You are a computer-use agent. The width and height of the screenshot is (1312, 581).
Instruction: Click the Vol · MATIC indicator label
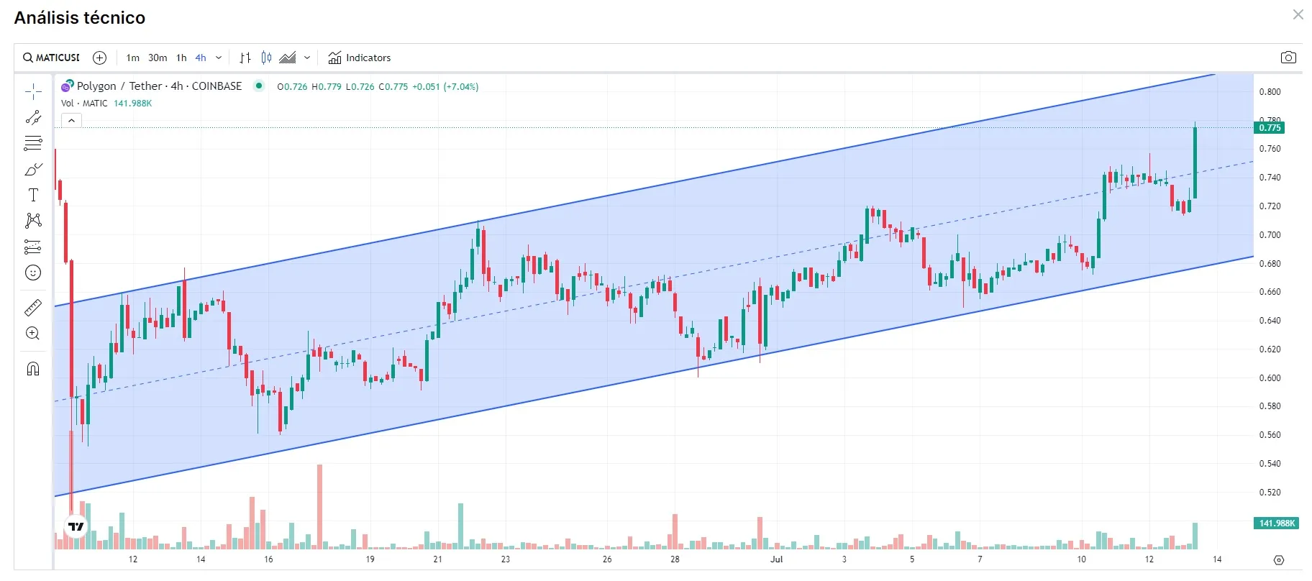pyautogui.click(x=84, y=104)
